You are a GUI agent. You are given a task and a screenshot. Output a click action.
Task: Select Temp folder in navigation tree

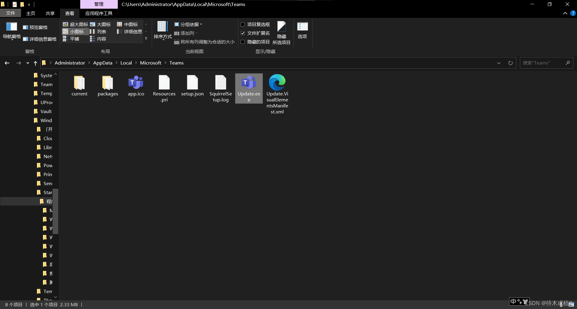coord(43,93)
